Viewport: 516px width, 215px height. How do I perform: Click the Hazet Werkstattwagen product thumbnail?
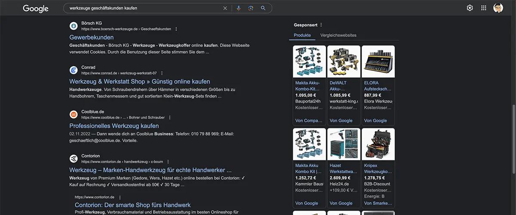[x=344, y=144]
